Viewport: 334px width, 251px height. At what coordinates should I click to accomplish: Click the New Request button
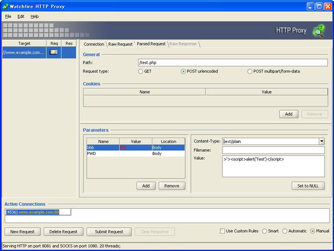pyautogui.click(x=22, y=232)
